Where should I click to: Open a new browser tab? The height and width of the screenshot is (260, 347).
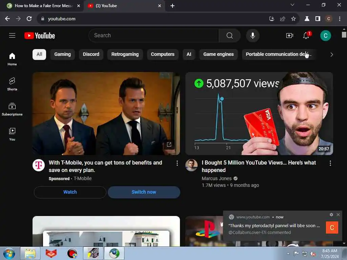pyautogui.click(x=172, y=6)
